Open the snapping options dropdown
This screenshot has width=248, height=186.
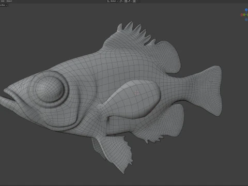coord(130,1)
